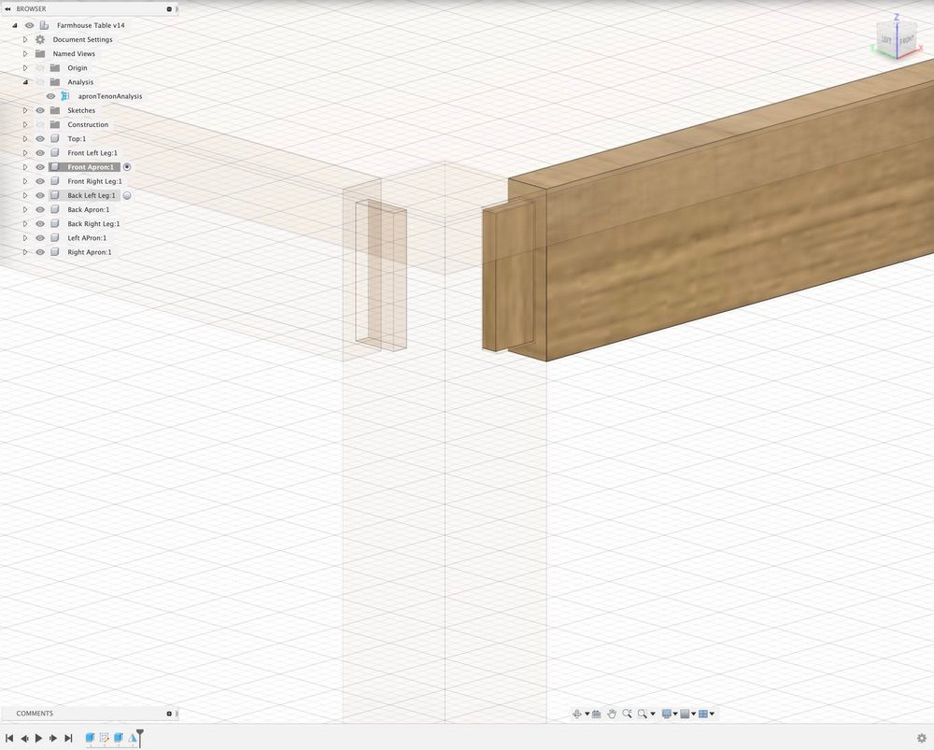Expand the Document Settings node
Screen dimensions: 934x750
25,40
